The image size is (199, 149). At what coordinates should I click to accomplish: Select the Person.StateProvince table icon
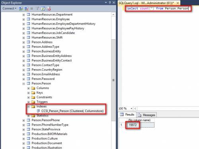28,129
